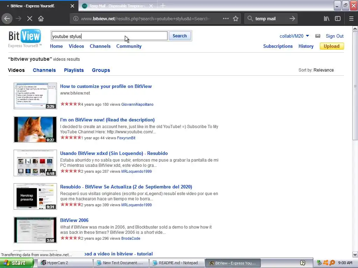Select the Groups results tab
Image resolution: width=358 pixels, height=268 pixels.
[101, 70]
